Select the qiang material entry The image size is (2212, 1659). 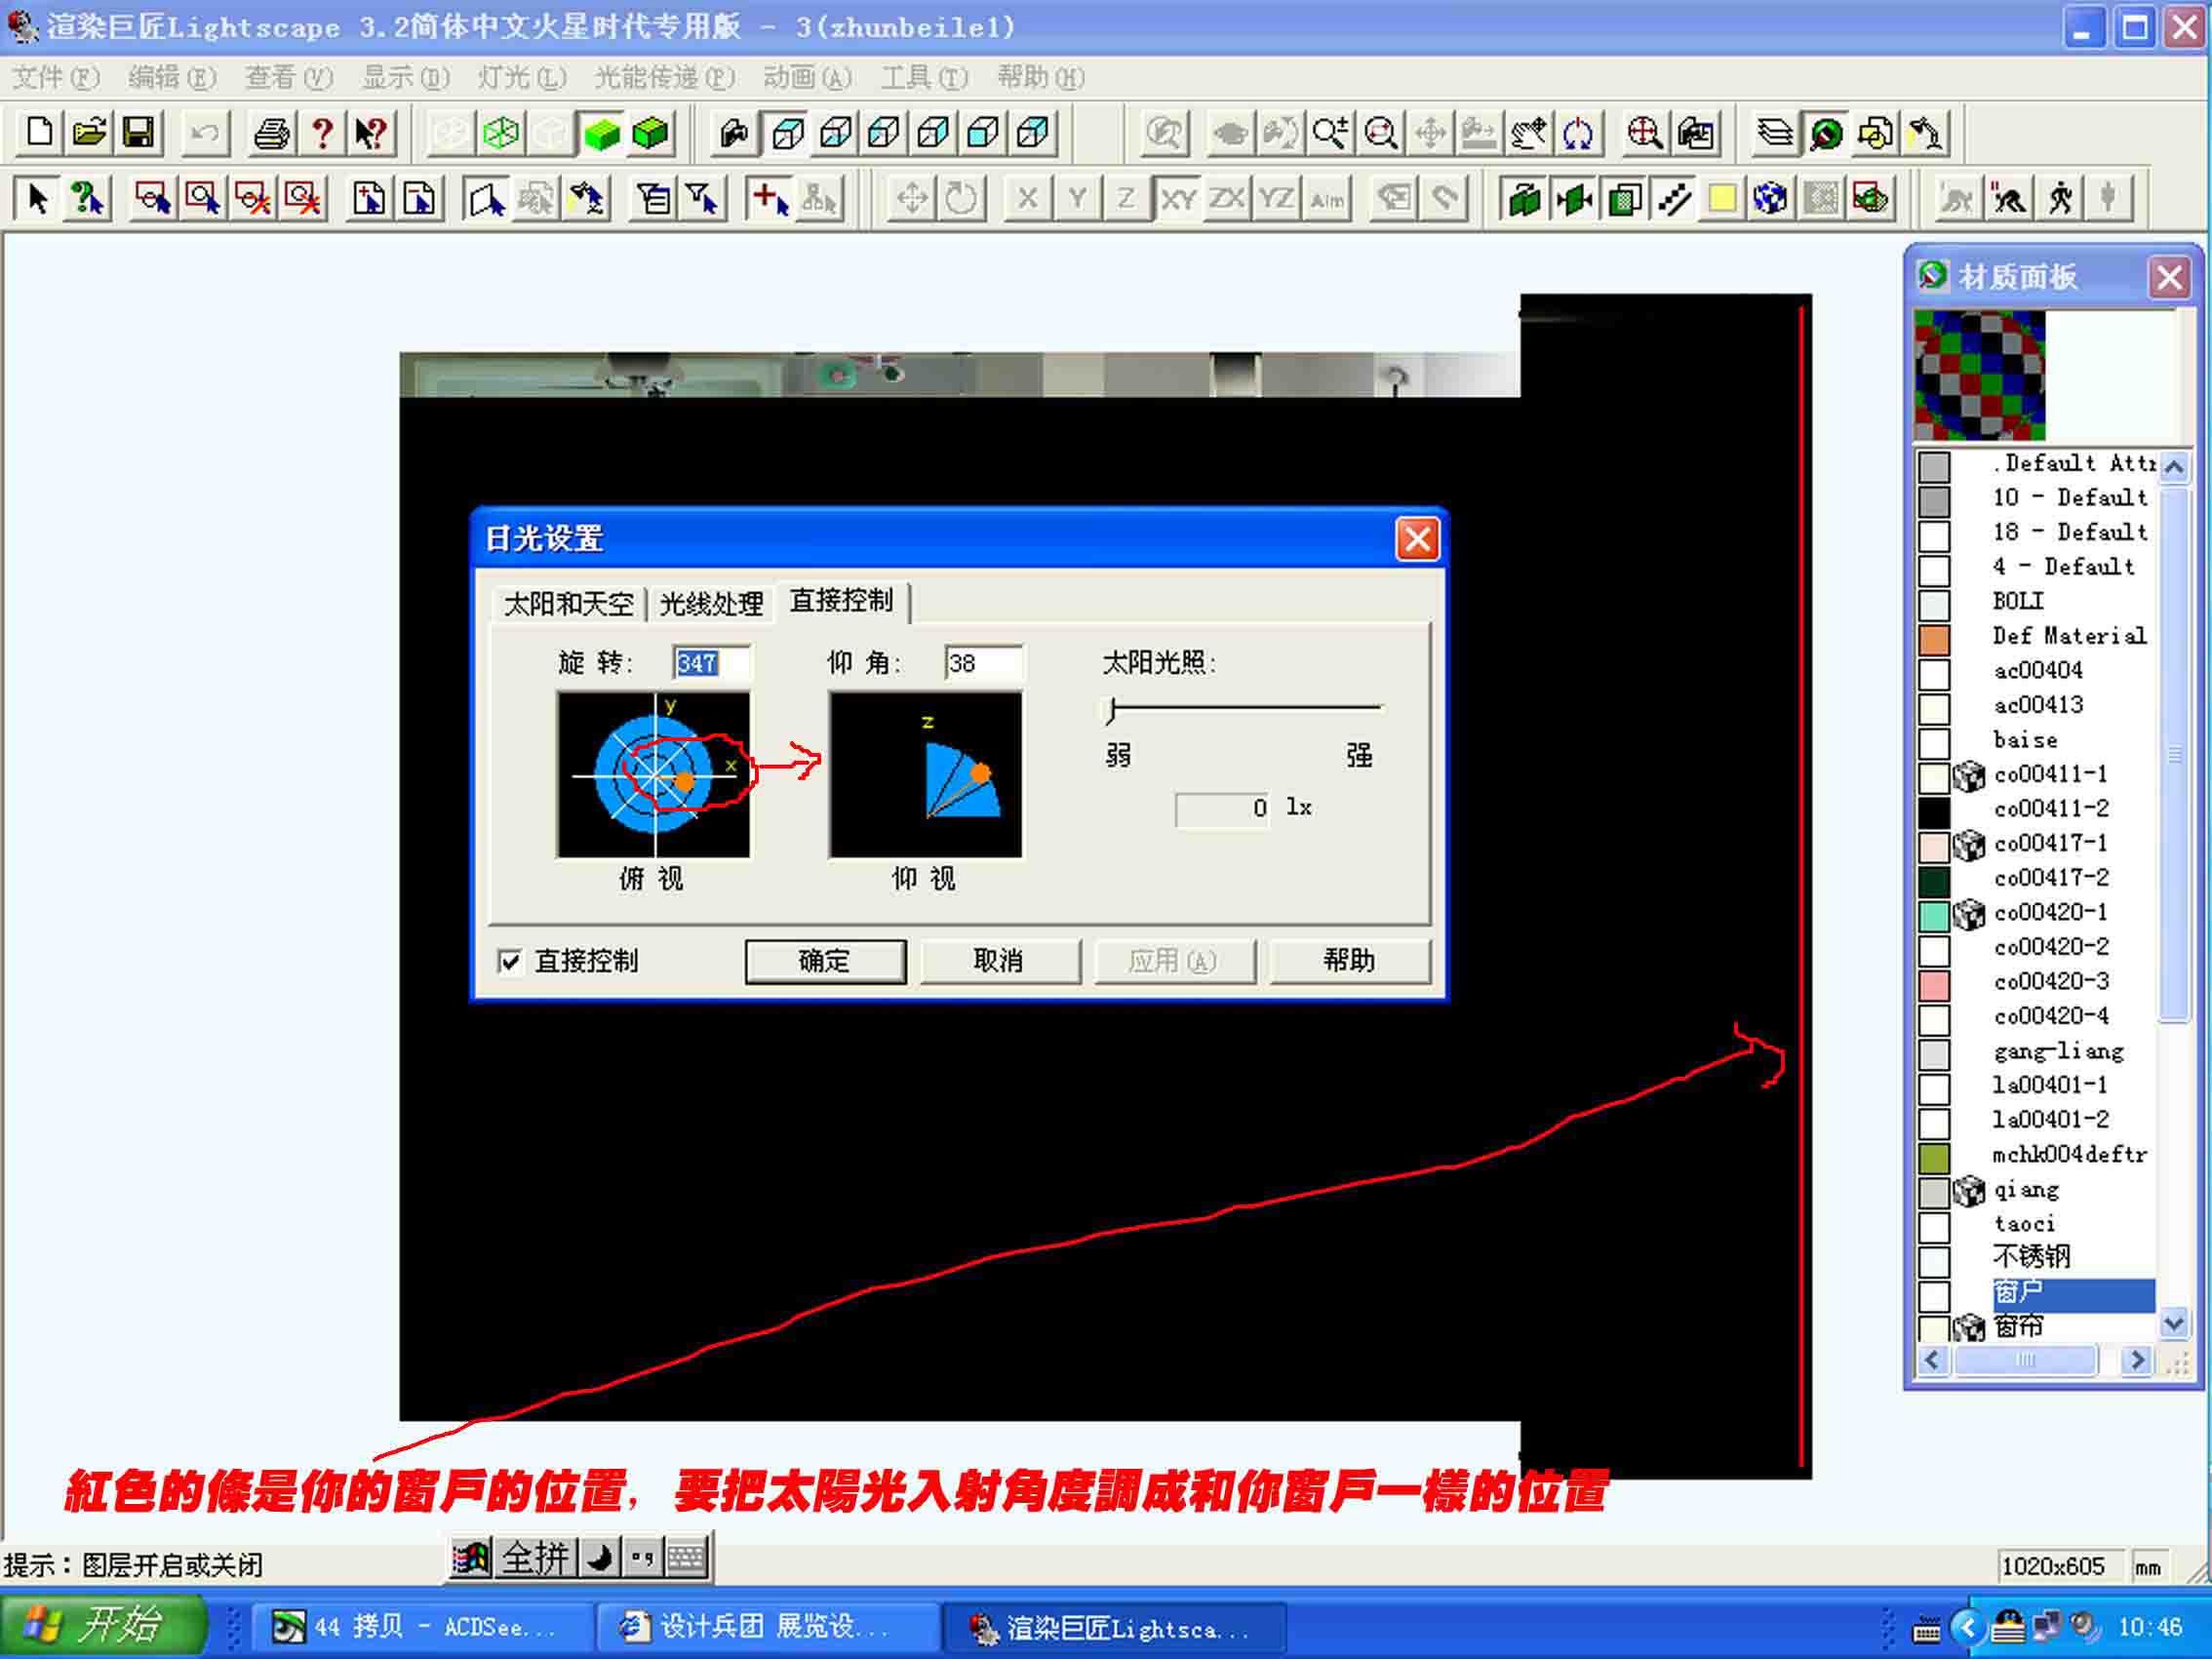coord(2027,1190)
